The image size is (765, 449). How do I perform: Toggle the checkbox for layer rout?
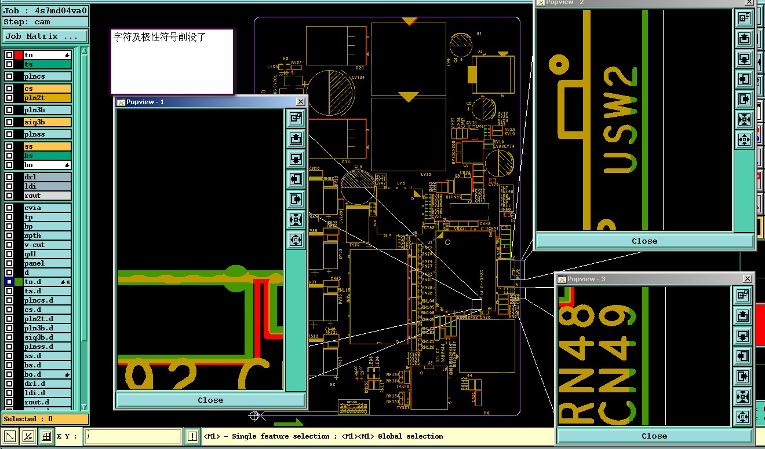click(x=9, y=196)
